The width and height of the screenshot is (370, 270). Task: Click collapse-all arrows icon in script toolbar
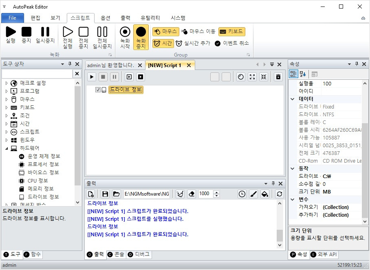tap(264, 77)
